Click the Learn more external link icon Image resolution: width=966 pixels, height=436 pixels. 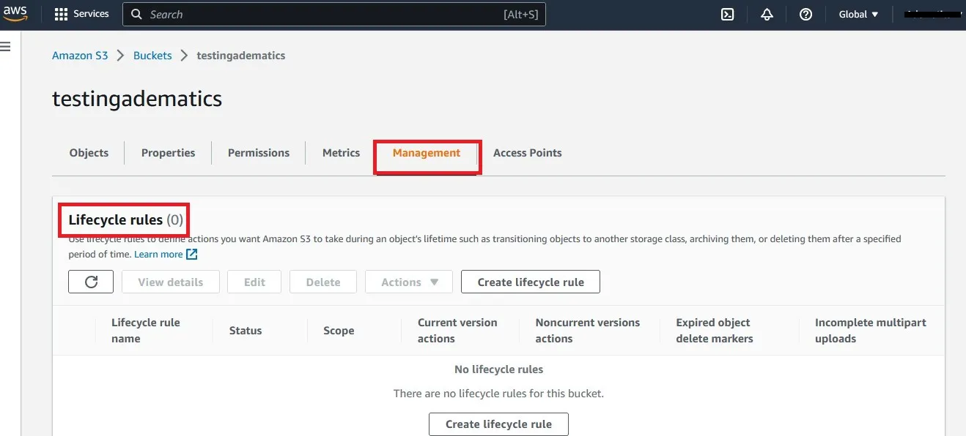[x=191, y=255]
